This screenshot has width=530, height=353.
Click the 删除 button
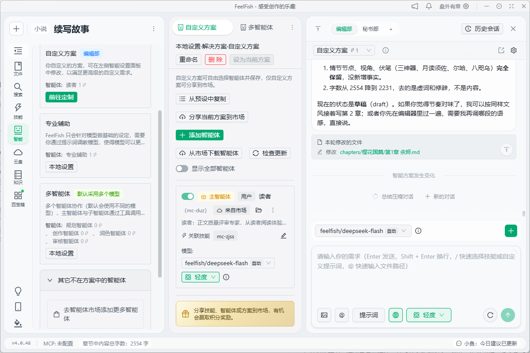coord(216,60)
